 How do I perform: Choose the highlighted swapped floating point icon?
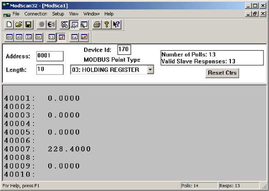62,37
